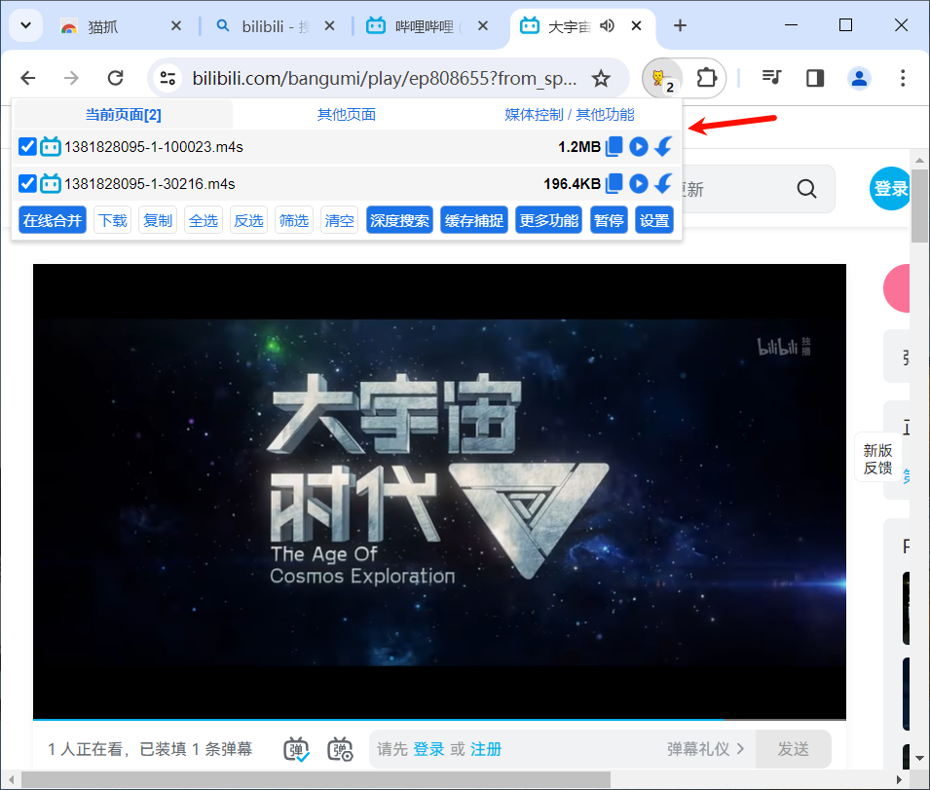Click the 下载 button
This screenshot has height=790, width=930.
click(113, 220)
